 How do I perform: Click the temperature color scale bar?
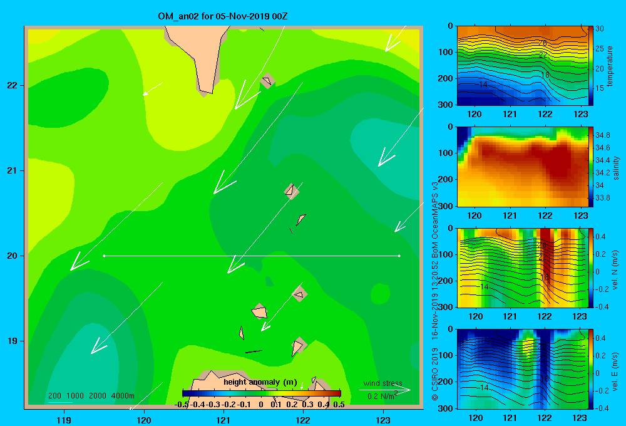pyautogui.click(x=591, y=66)
